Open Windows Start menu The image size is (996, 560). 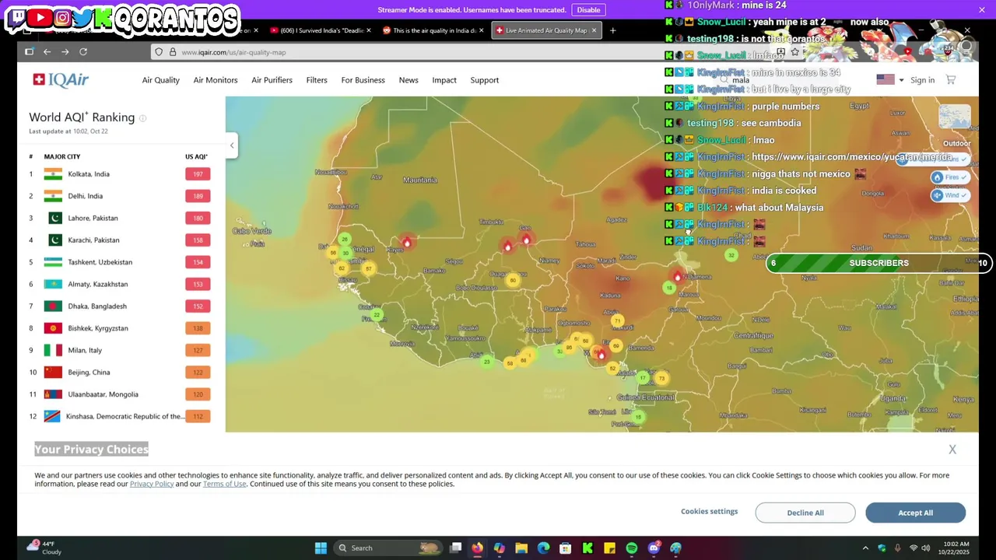coord(321,548)
